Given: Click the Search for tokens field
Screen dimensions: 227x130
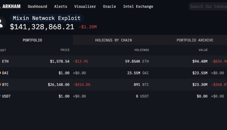Looking at the screenshot, I should tap(209, 6).
